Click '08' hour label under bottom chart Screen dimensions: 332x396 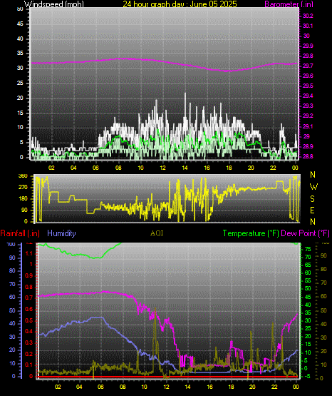(x=123, y=387)
